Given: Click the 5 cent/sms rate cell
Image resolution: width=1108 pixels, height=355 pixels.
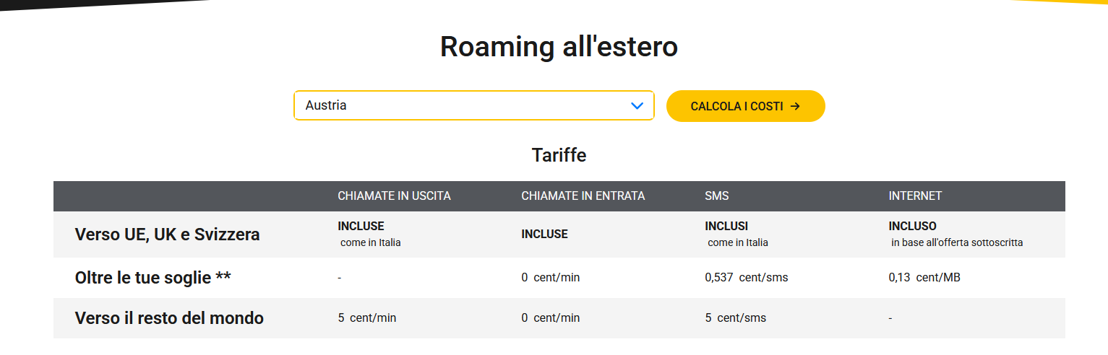Looking at the screenshot, I should [735, 318].
